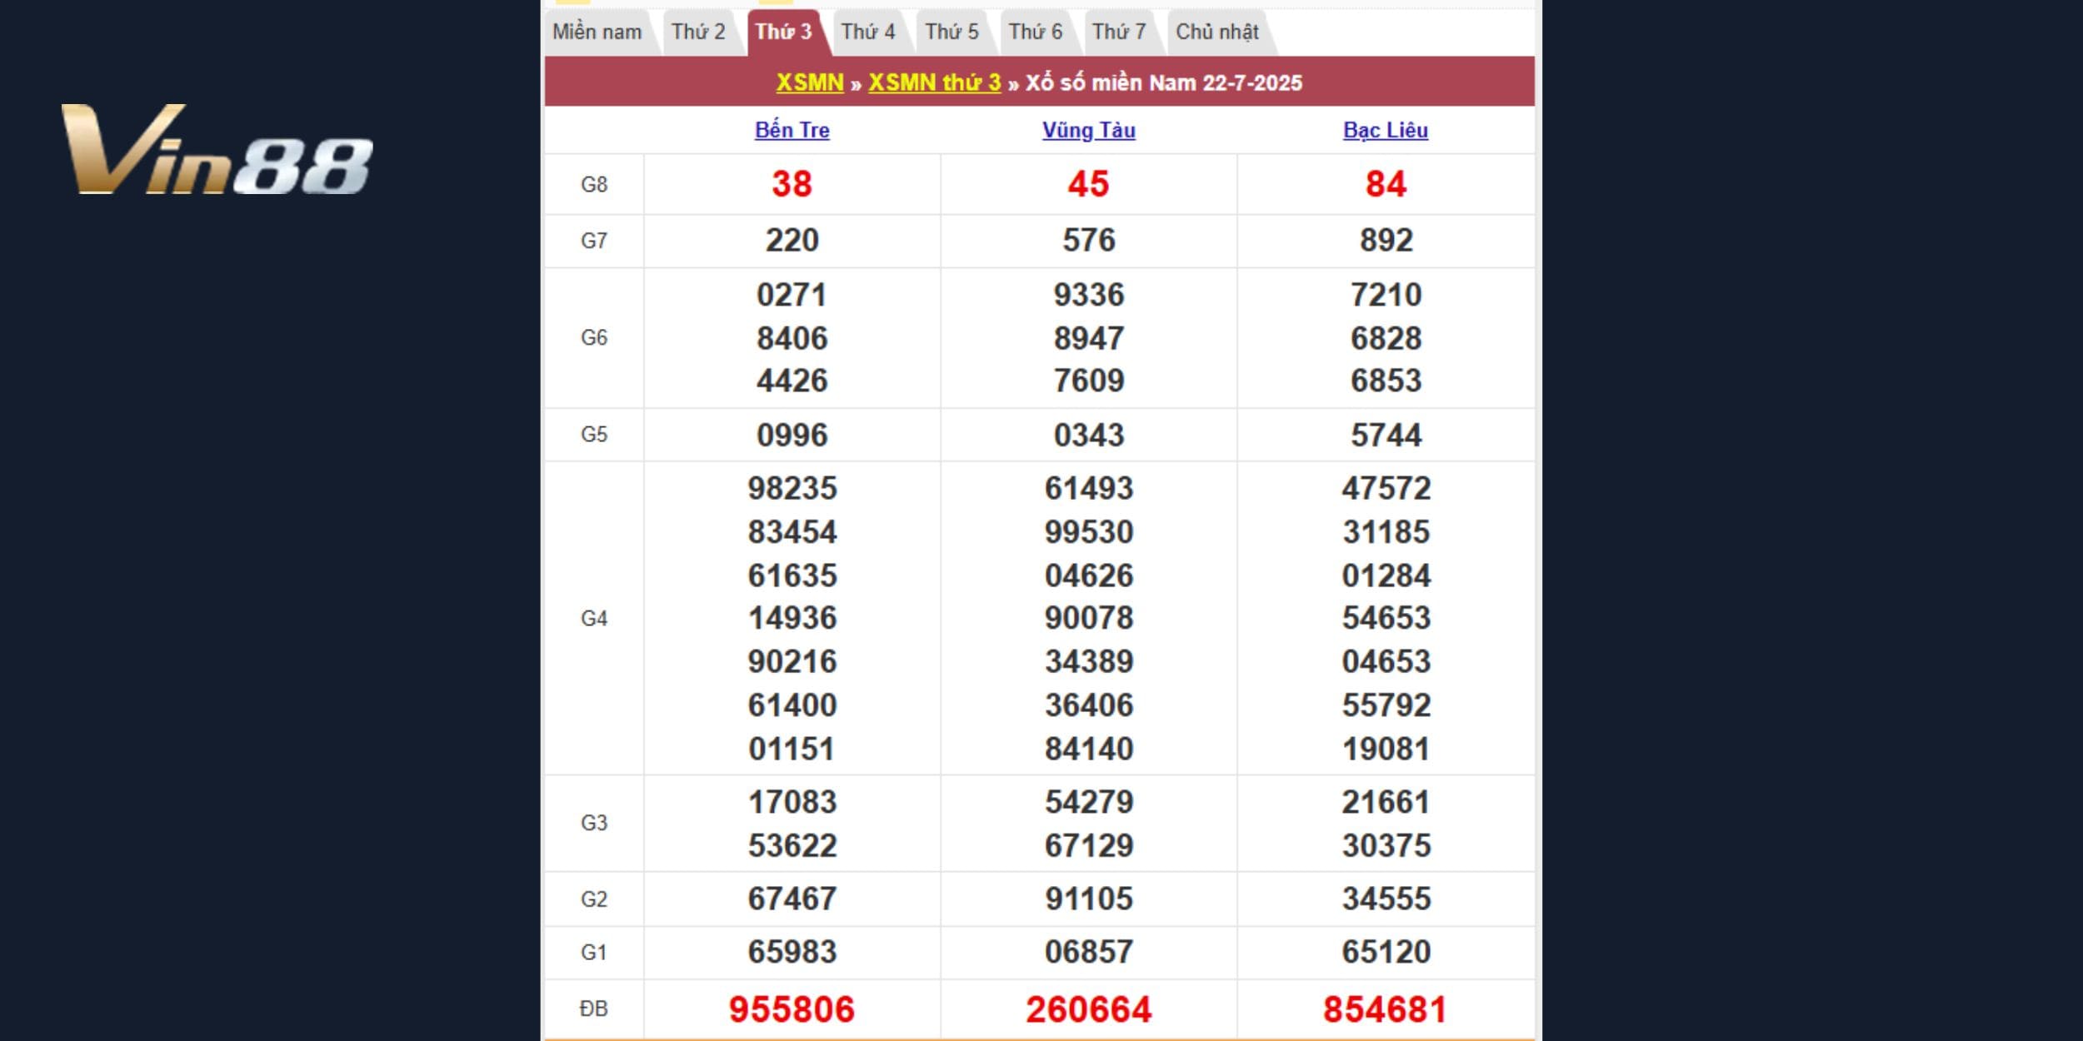The image size is (2083, 1041).
Task: Open the Vũng Tàu province link
Action: pyautogui.click(x=1088, y=131)
